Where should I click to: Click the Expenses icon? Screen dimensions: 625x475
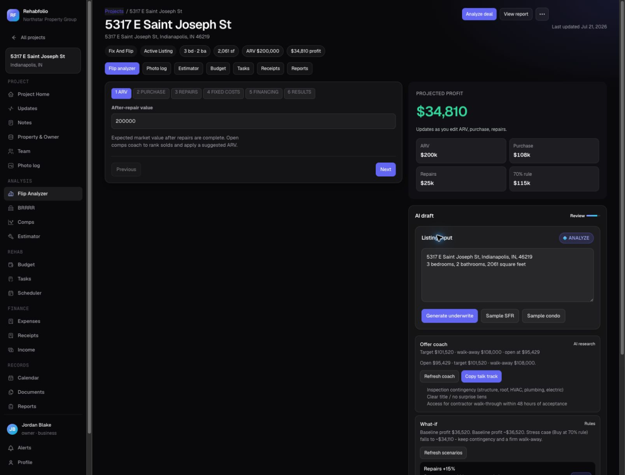point(11,321)
